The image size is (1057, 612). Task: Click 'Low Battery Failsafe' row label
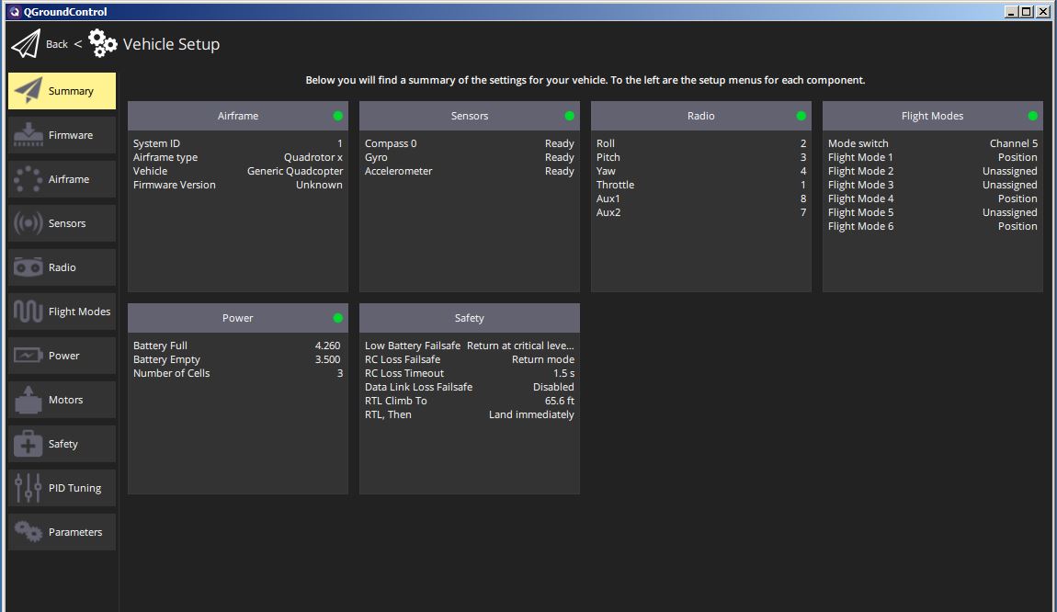pos(413,346)
